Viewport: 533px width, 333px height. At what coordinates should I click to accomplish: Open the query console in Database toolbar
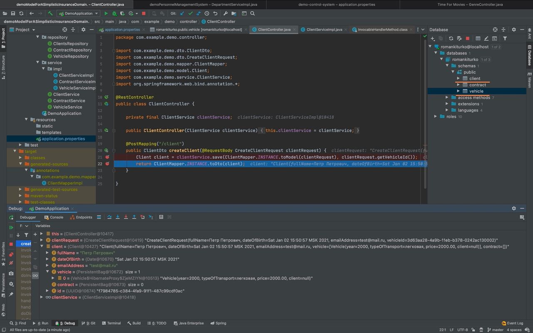tap(494, 38)
